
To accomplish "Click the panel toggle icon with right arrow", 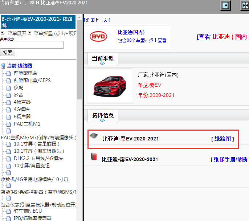I will [225, 5].
